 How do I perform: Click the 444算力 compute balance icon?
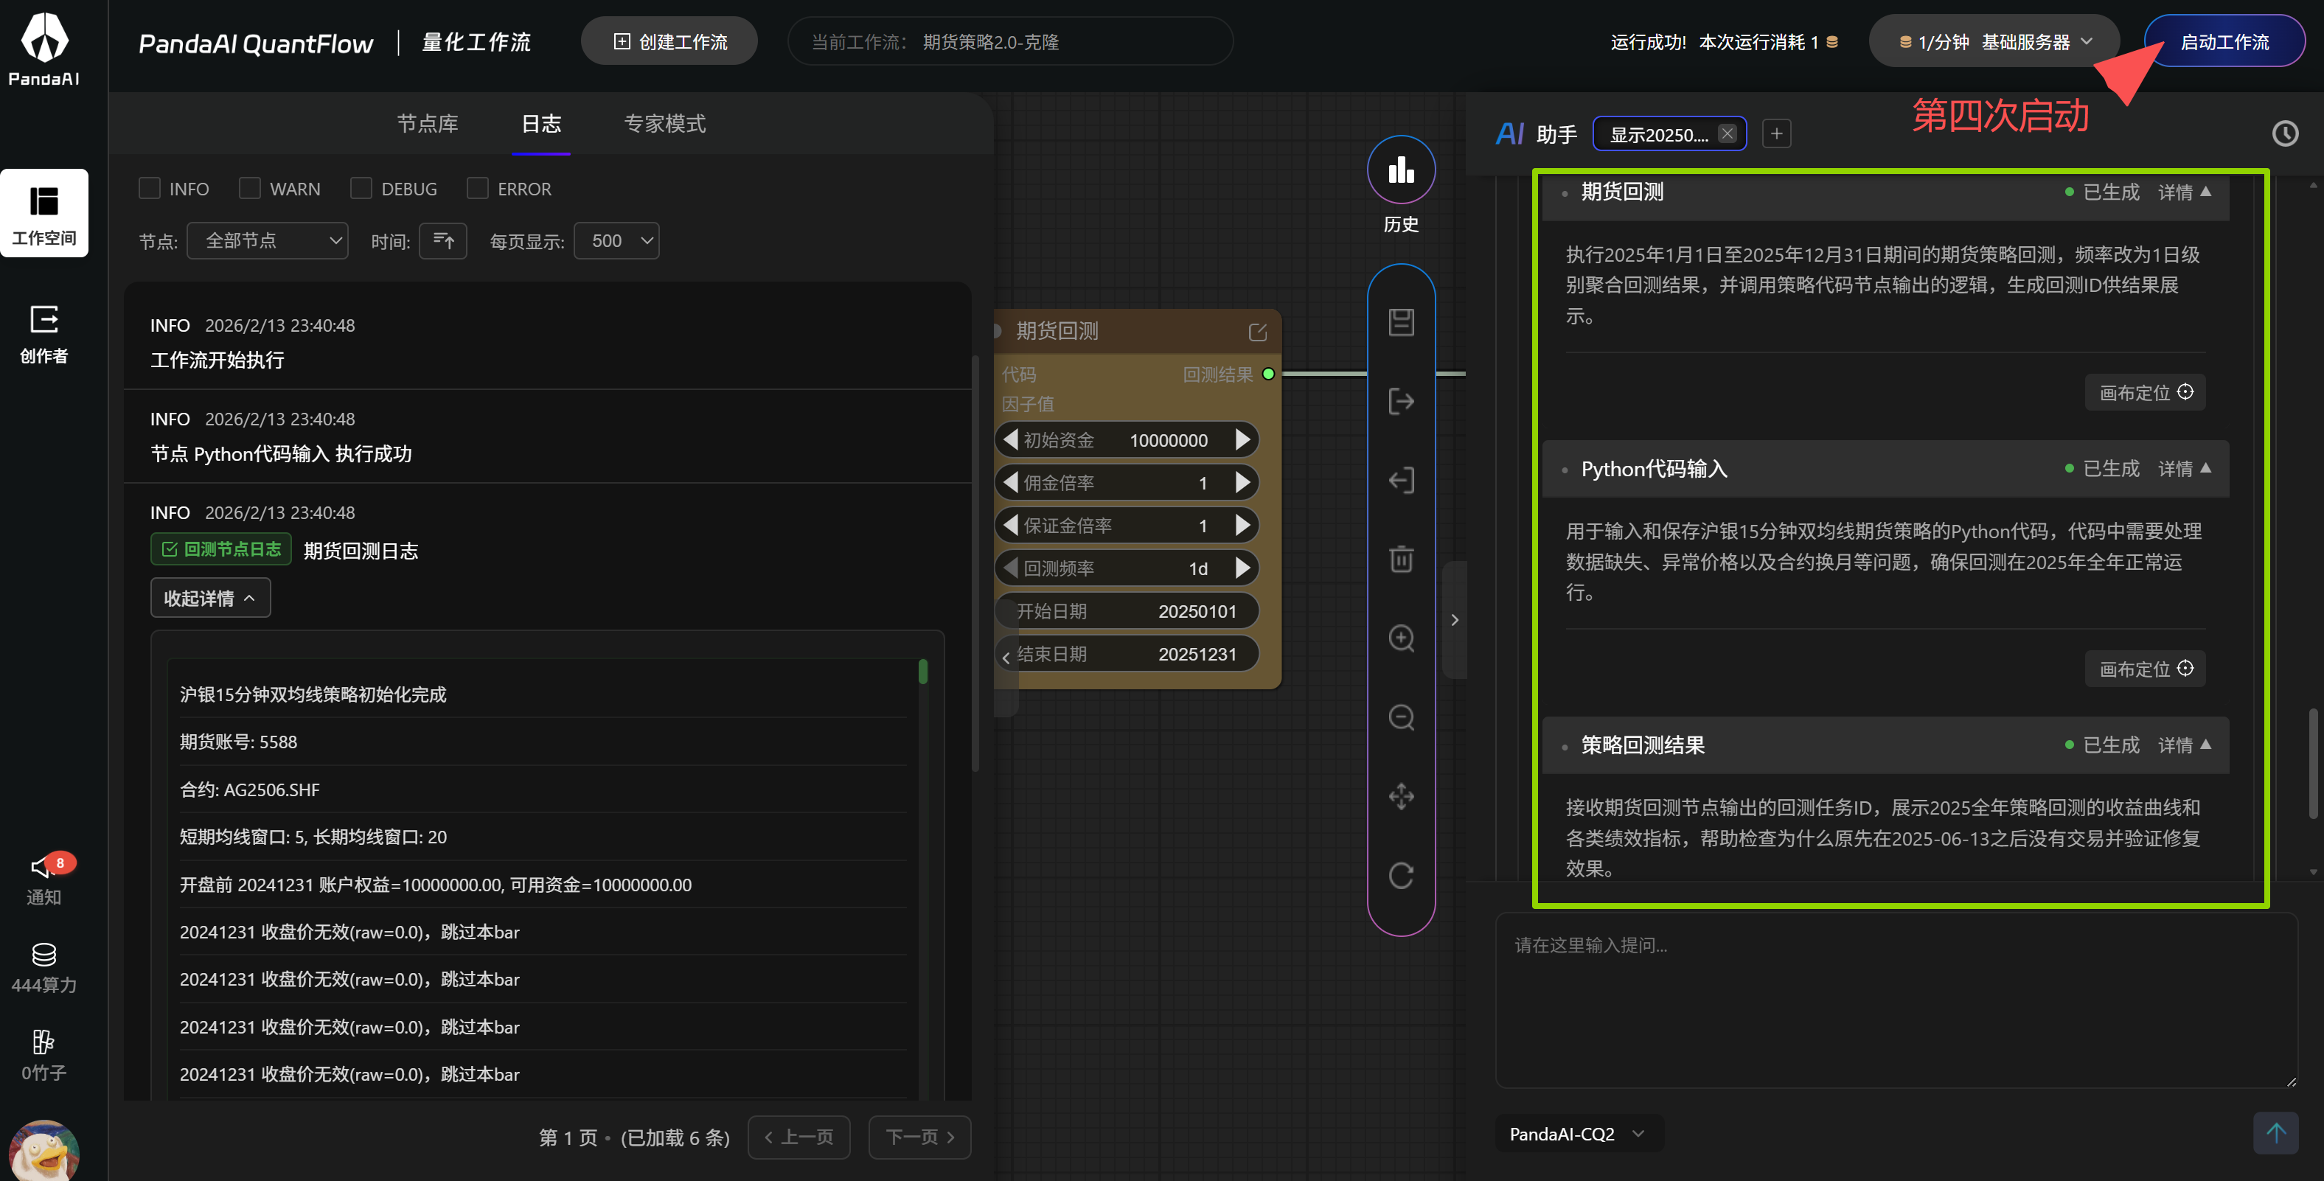click(44, 968)
